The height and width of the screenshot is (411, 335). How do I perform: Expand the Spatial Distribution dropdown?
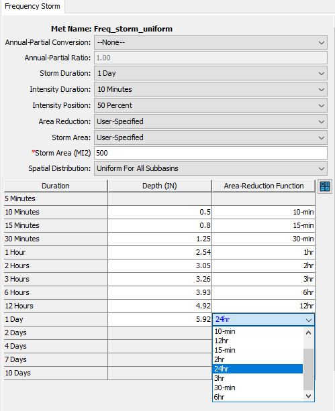(x=211, y=168)
